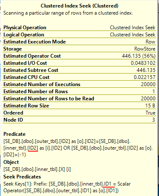Select the 'Row' execution mode value
This screenshot has width=159, height=196.
coord(150,42)
